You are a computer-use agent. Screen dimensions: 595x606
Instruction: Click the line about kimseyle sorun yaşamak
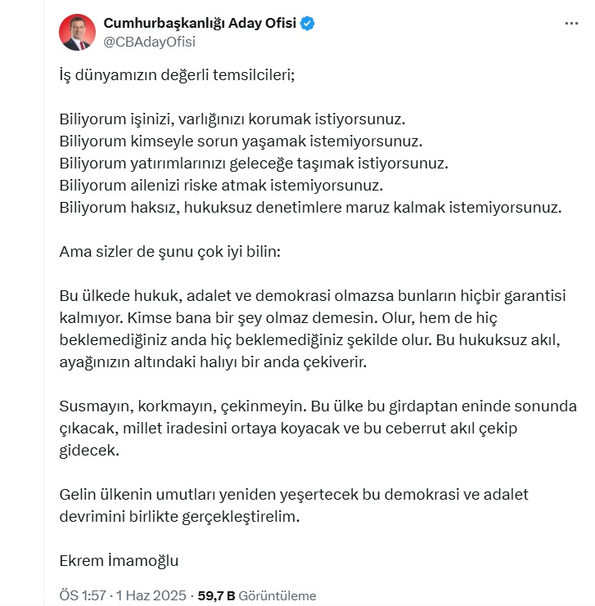pyautogui.click(x=241, y=141)
